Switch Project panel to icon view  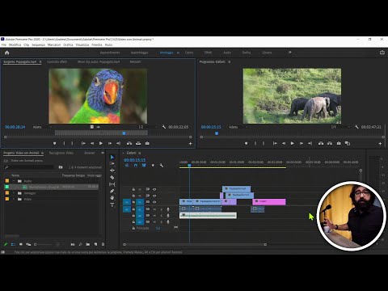(21, 244)
